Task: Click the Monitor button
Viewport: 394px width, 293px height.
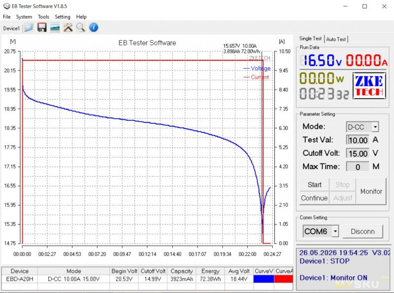Action: point(371,191)
